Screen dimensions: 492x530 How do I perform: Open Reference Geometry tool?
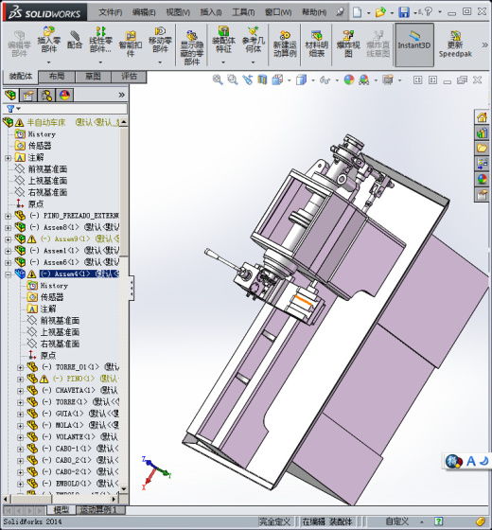pyautogui.click(x=254, y=40)
